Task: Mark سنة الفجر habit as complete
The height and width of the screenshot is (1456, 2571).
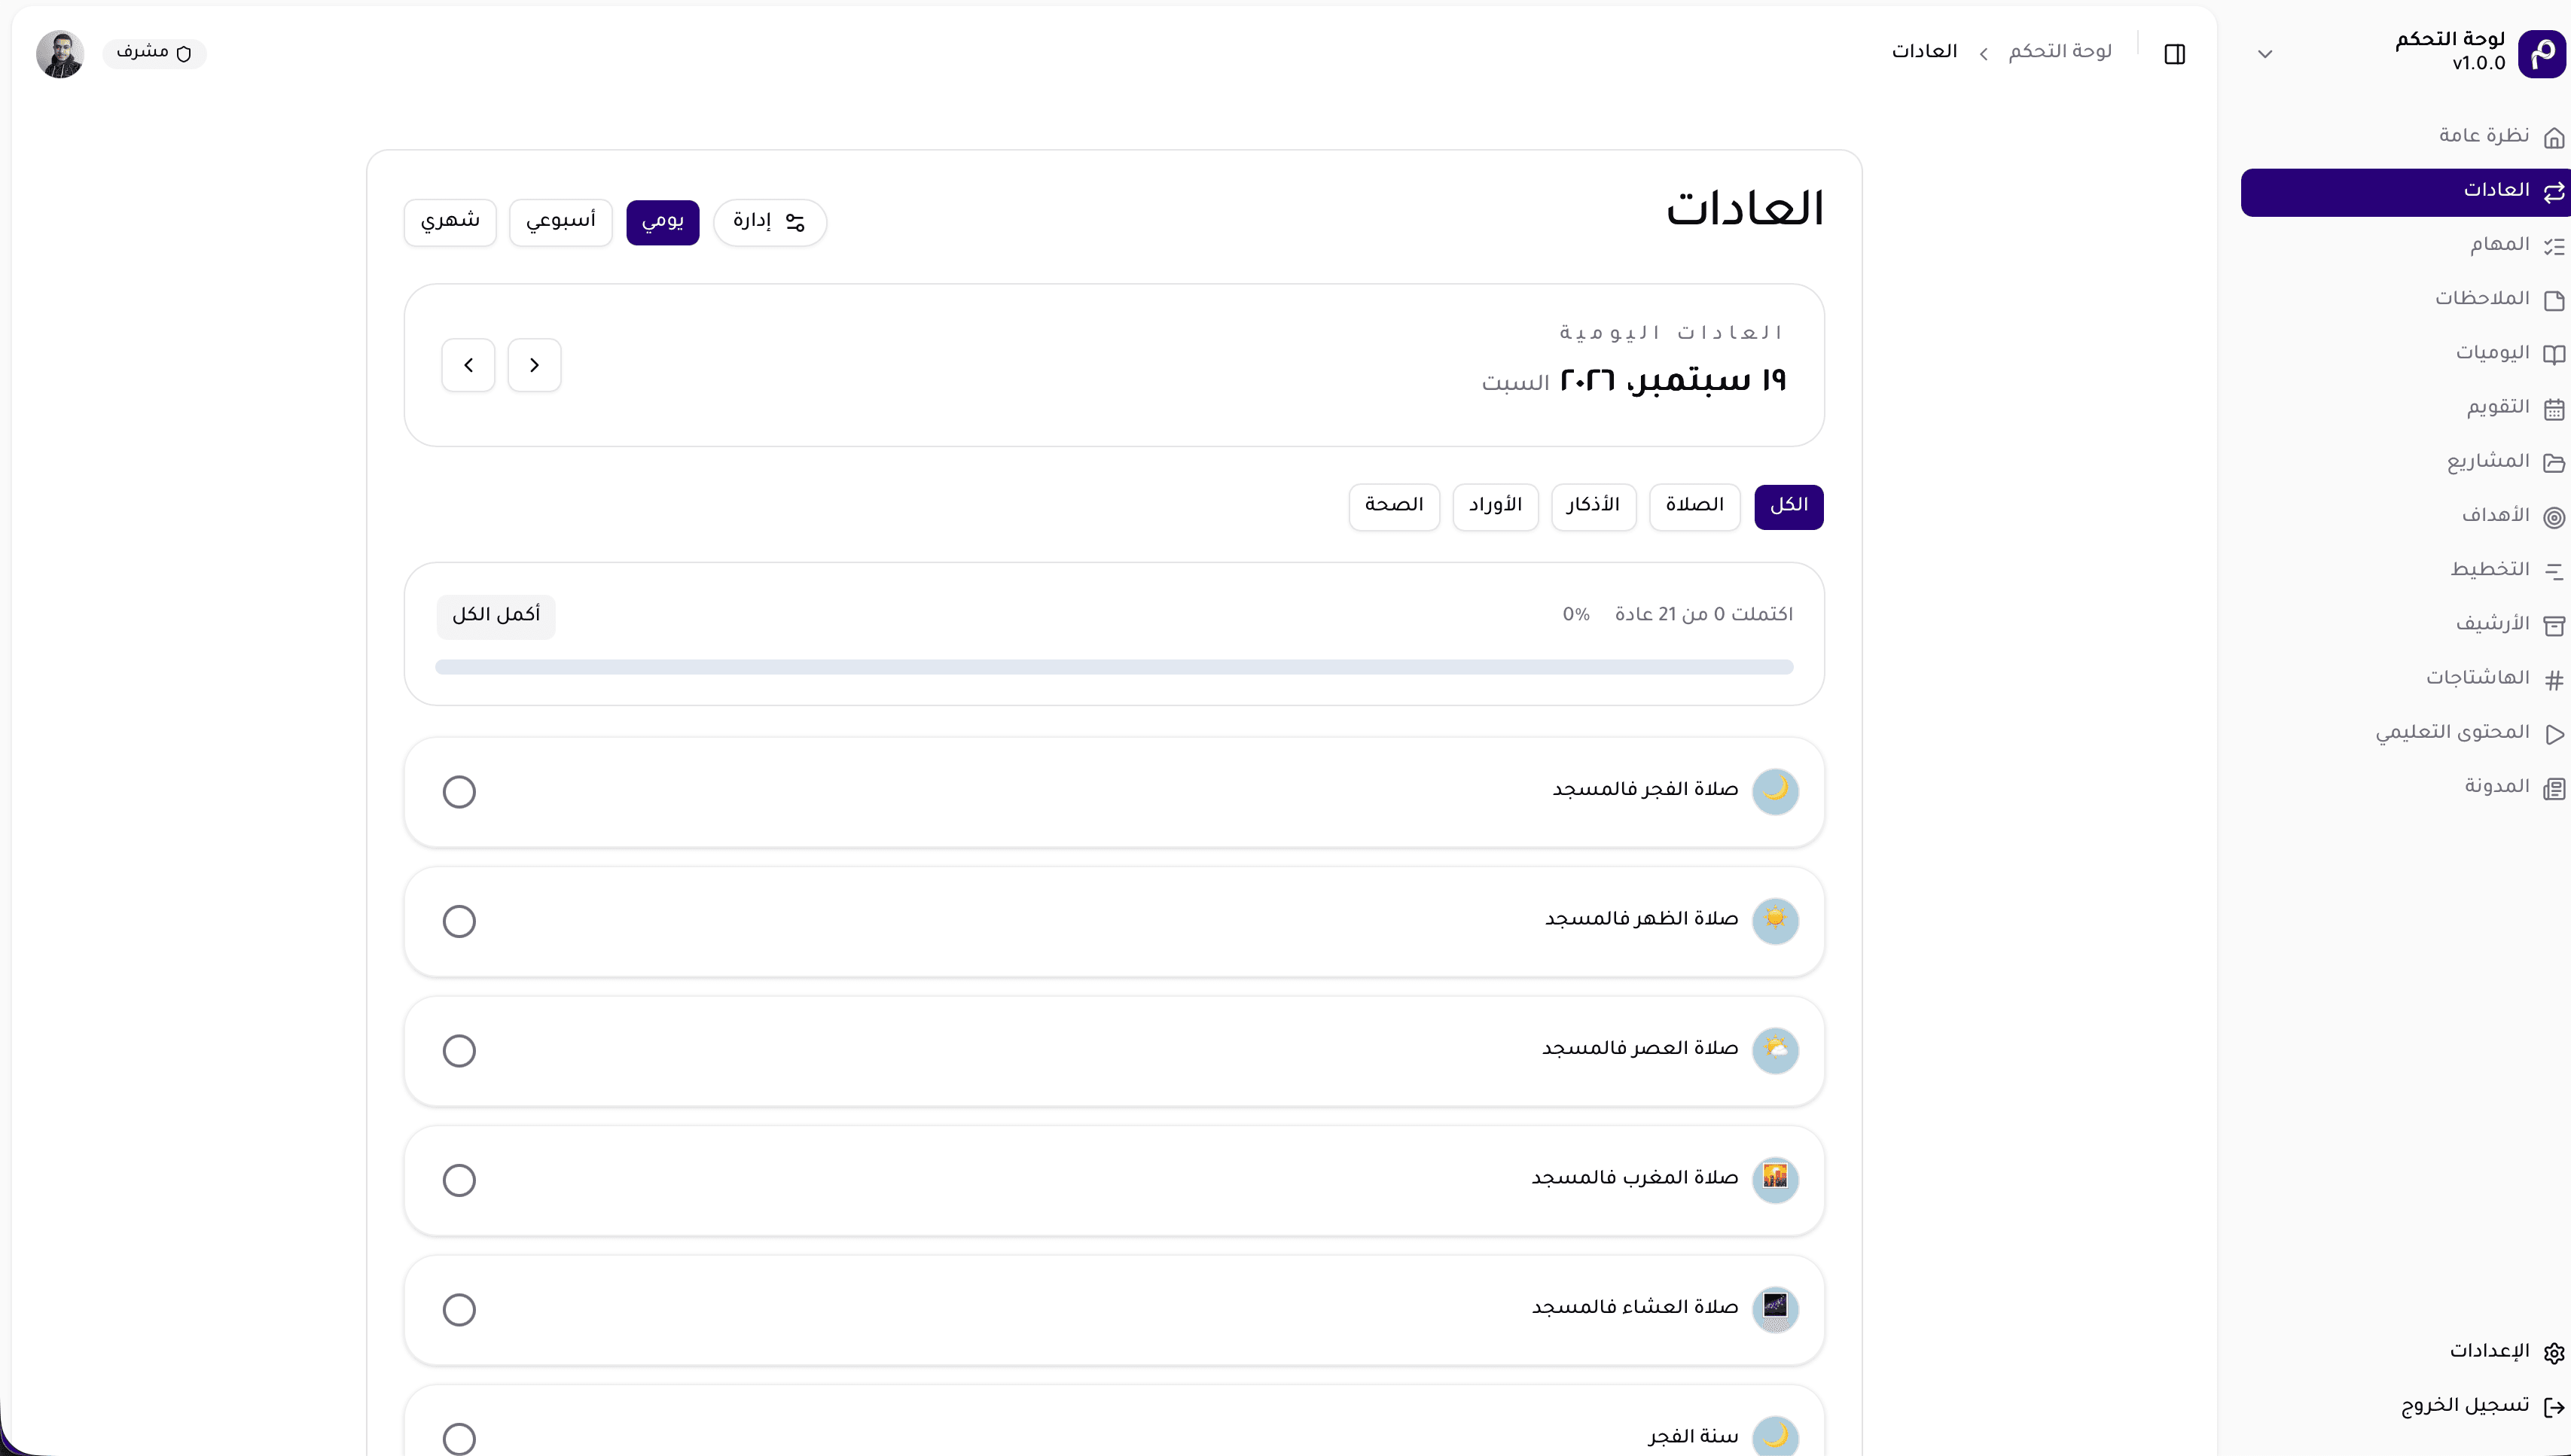Action: (x=459, y=1439)
